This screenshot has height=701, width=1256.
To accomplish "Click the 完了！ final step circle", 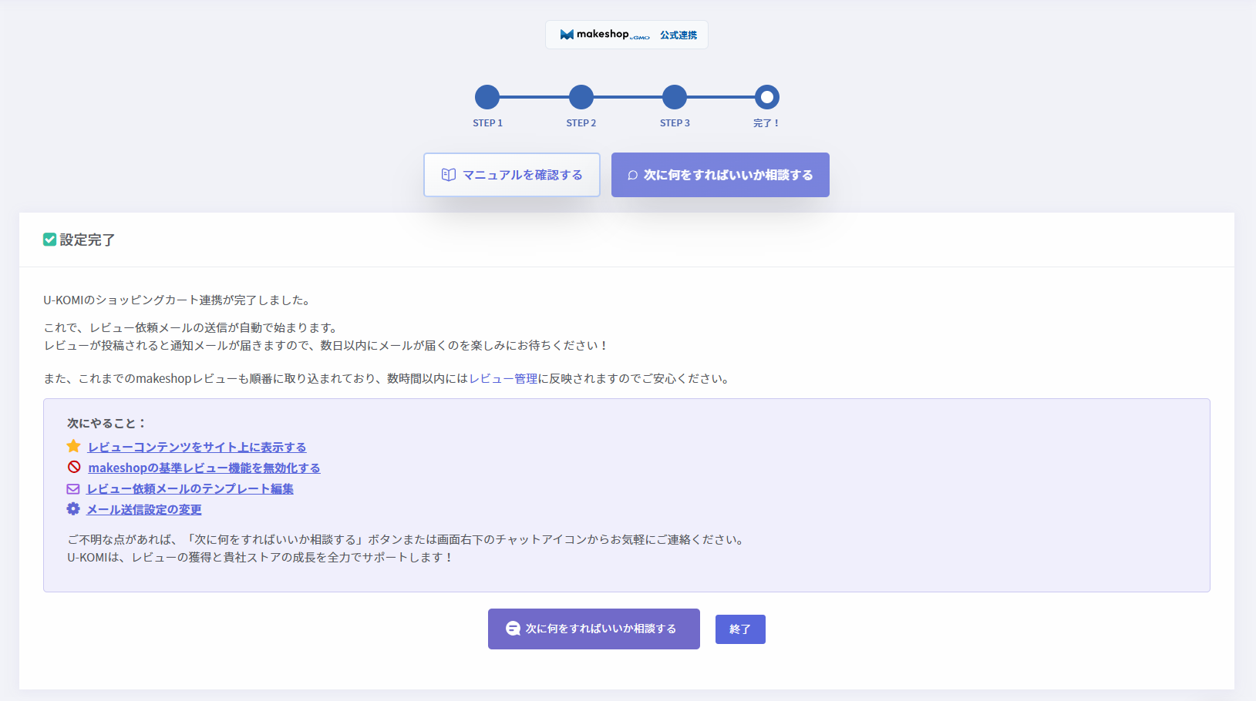I will click(x=766, y=97).
